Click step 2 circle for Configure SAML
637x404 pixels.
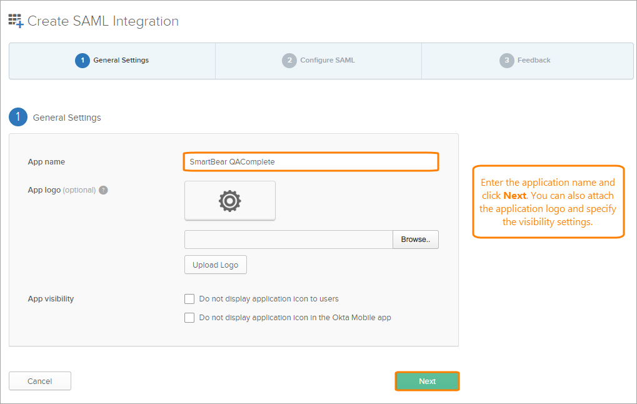click(x=289, y=61)
